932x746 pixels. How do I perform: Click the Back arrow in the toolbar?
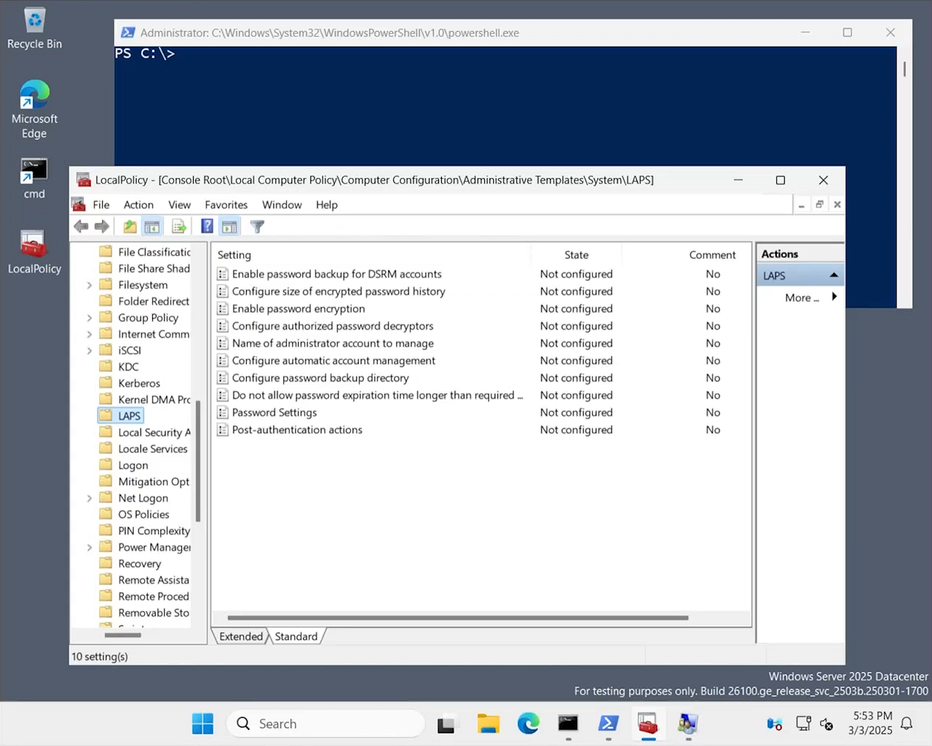pos(81,227)
